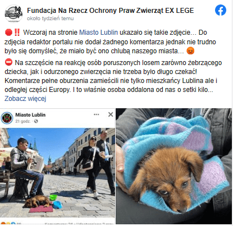Click the '21 godz.' post time
The width and height of the screenshot is (233, 226).
point(23,121)
